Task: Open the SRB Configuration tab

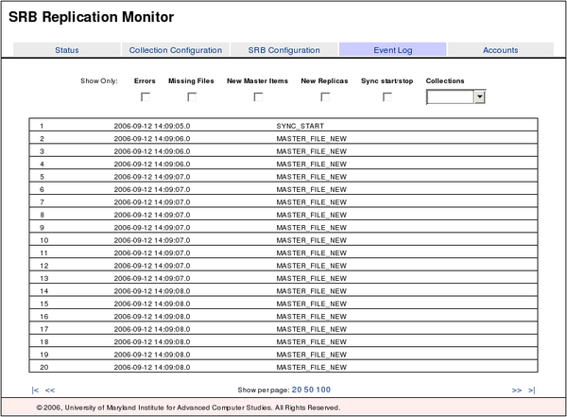Action: point(283,50)
